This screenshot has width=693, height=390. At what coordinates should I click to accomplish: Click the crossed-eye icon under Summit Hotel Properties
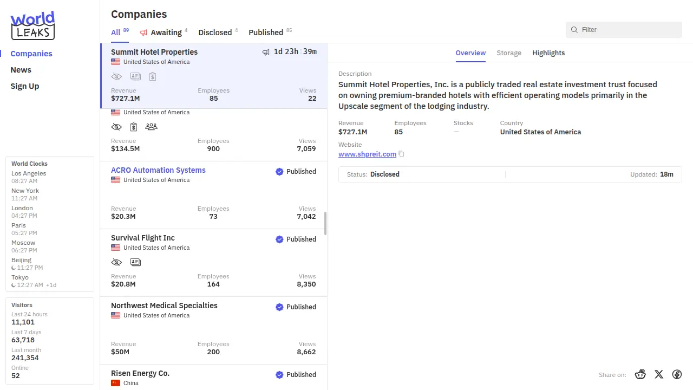click(x=116, y=77)
